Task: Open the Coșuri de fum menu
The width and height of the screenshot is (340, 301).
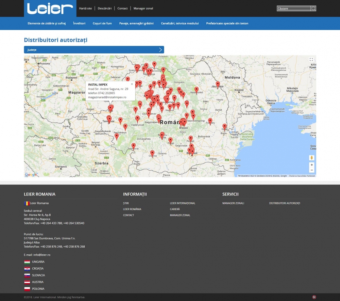Action: [x=102, y=23]
